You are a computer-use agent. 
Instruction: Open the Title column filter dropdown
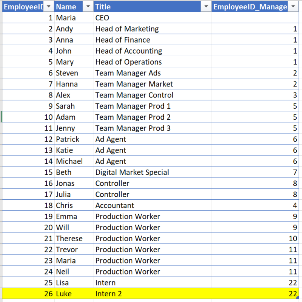pyautogui.click(x=207, y=6)
